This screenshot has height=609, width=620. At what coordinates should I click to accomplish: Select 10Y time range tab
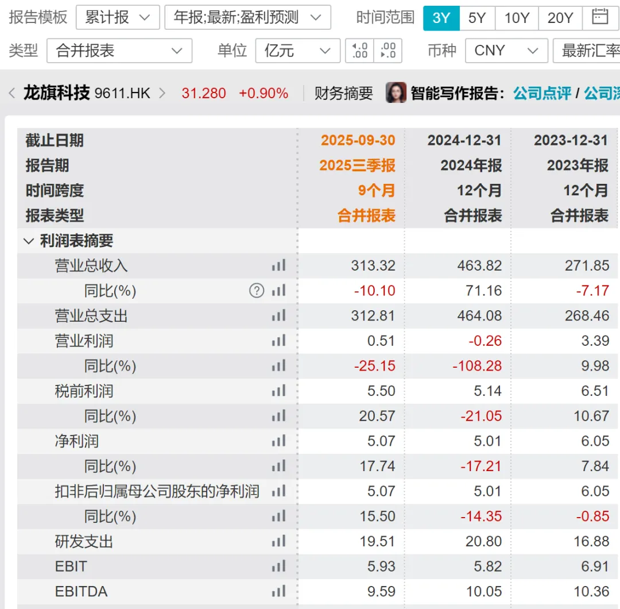pyautogui.click(x=517, y=18)
